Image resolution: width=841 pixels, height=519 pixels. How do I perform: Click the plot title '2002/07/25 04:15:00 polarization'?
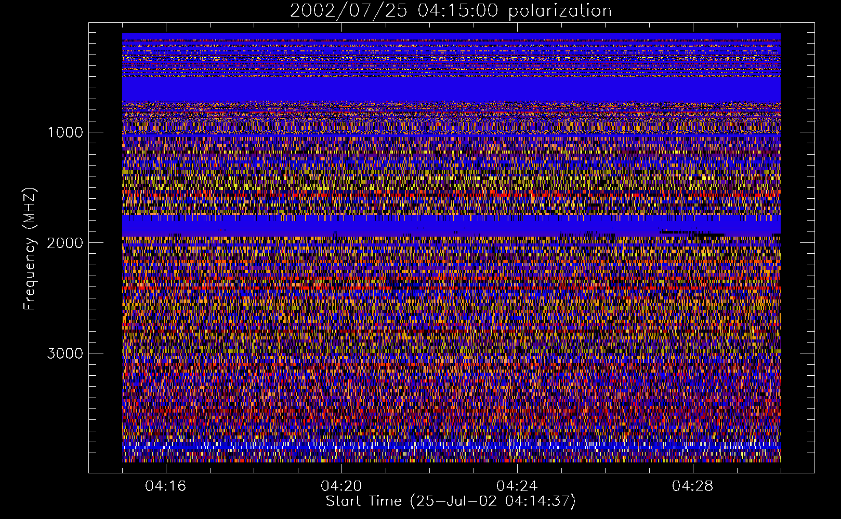451,11
